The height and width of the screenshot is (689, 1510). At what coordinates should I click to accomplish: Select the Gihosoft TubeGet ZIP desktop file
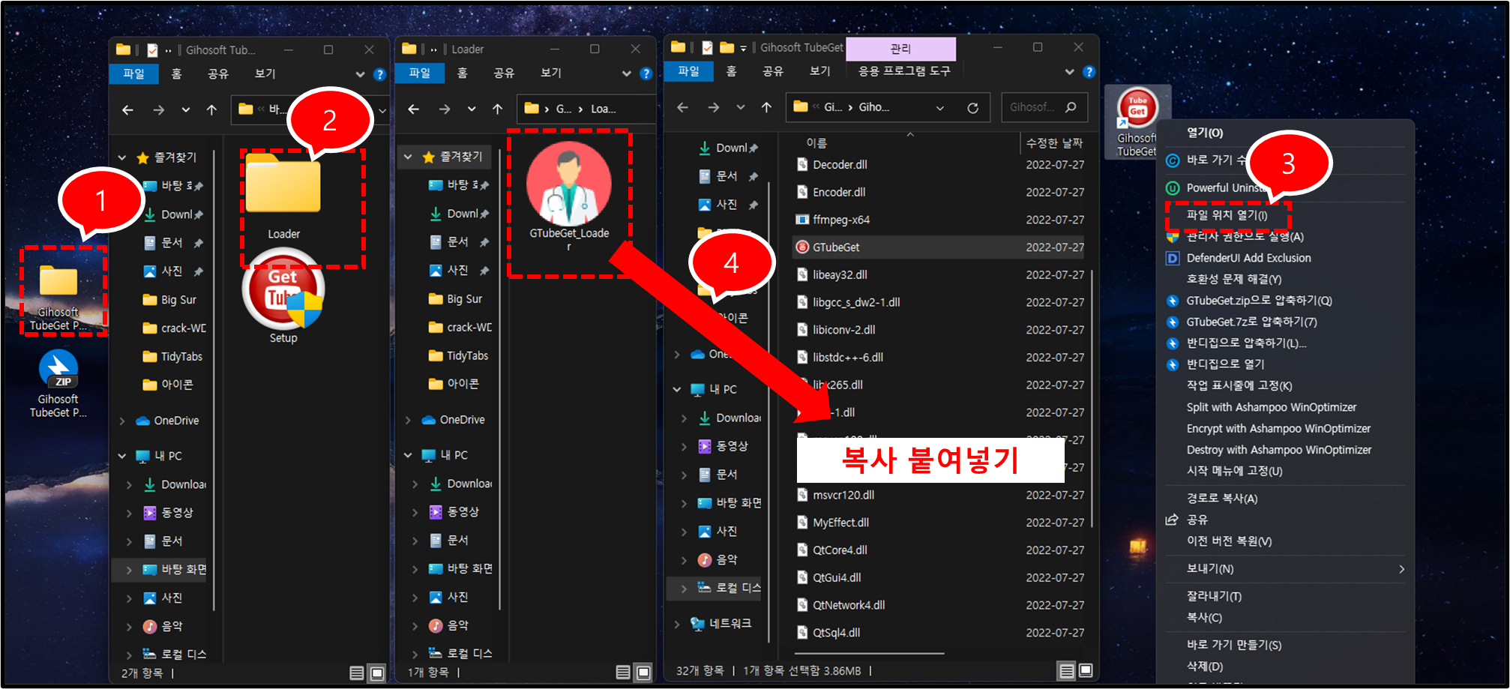point(58,384)
